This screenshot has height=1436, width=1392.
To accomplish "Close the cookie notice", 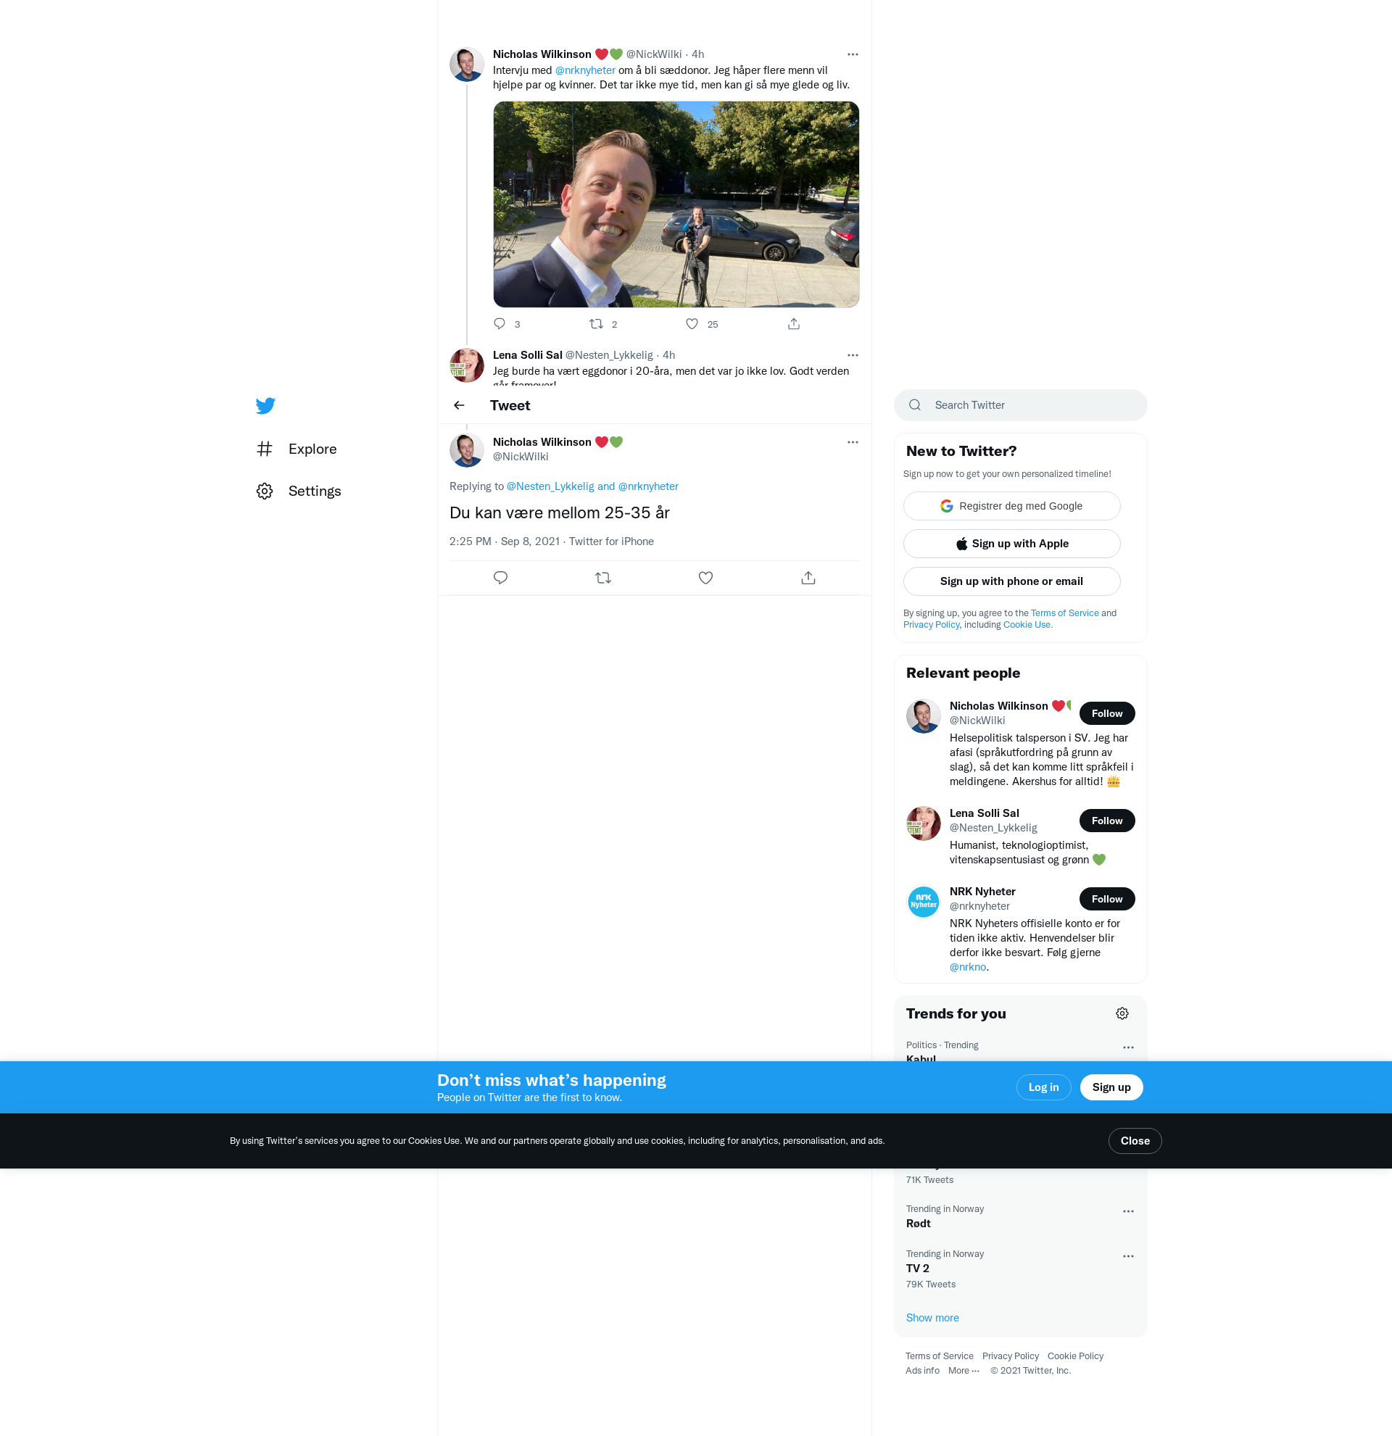I will tap(1135, 1141).
